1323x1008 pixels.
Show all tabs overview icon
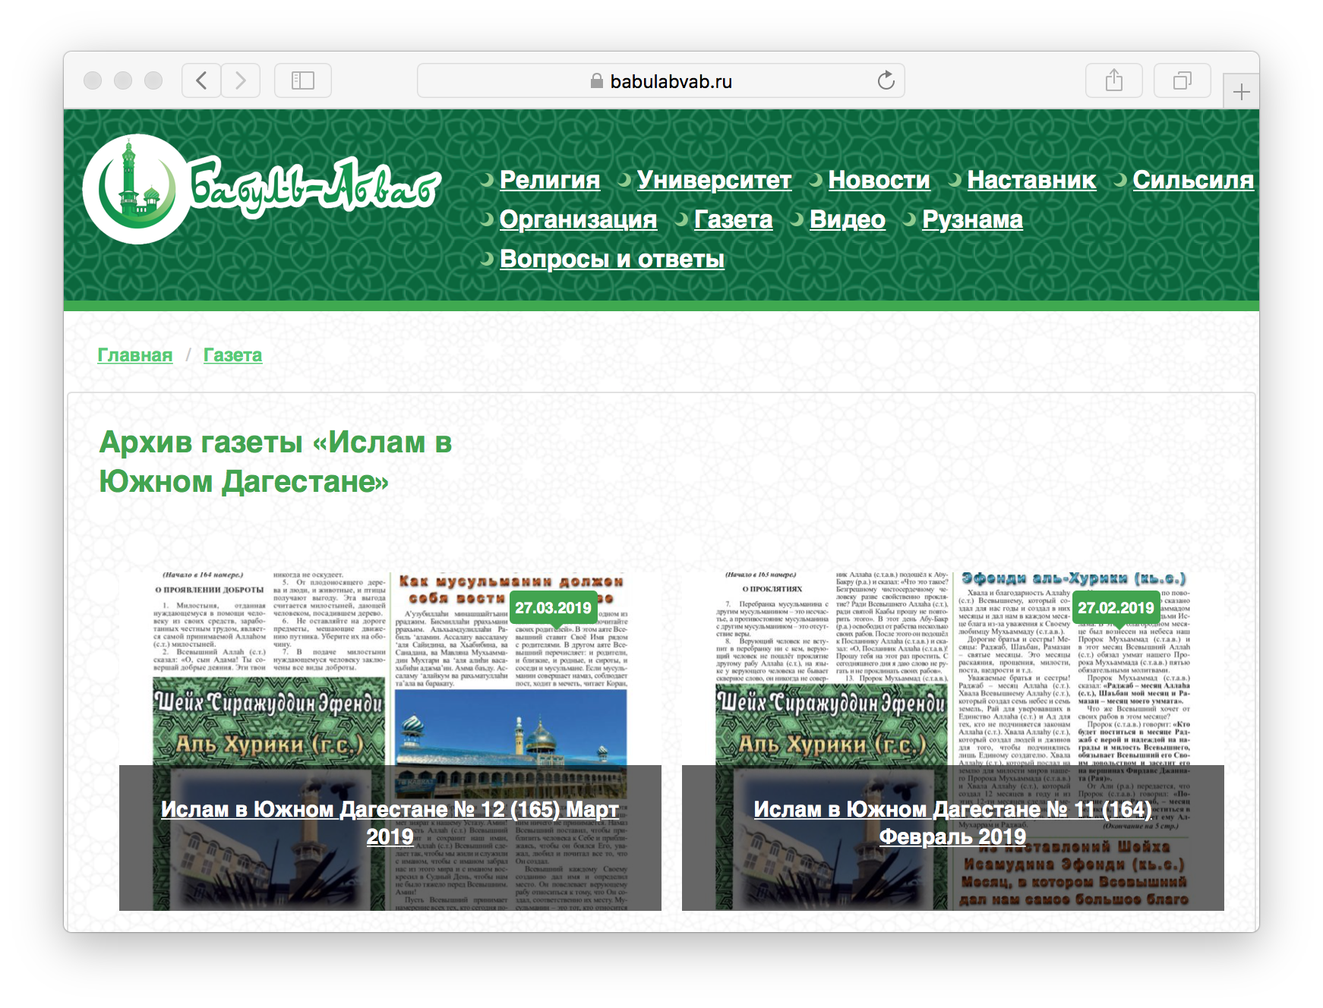click(x=1182, y=80)
